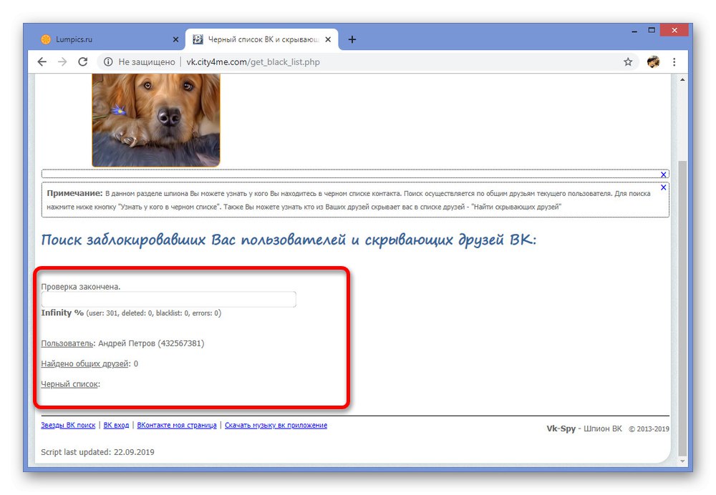Viewport: 716px width, 495px height.
Task: Open the 'ВК вход' link
Action: coord(116,425)
